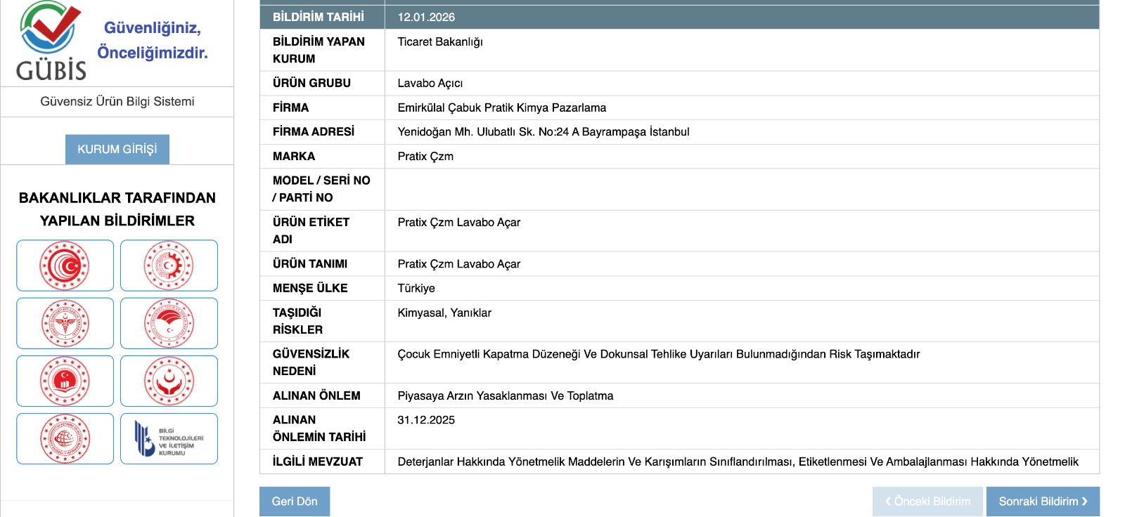Click the ÜRÜN GRUBU label
1125x517 pixels.
point(311,83)
